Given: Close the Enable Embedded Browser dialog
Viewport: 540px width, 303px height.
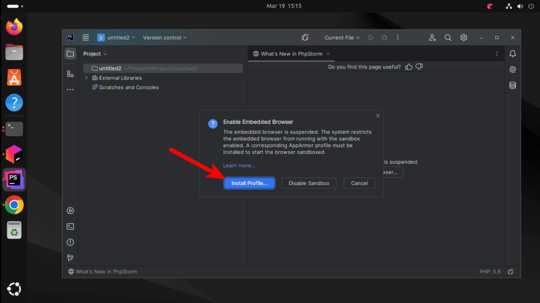Looking at the screenshot, I should (378, 116).
